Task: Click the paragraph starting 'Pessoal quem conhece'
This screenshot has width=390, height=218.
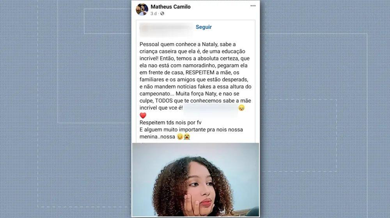Action: coord(195,76)
